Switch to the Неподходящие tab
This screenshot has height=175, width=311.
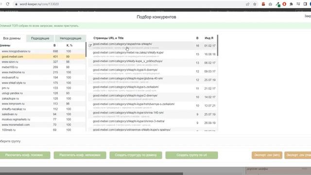[70, 38]
